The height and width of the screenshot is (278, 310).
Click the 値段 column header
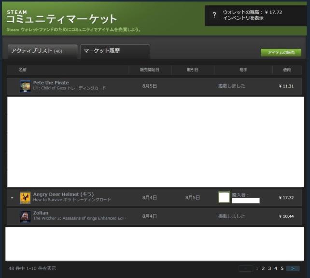[287, 70]
